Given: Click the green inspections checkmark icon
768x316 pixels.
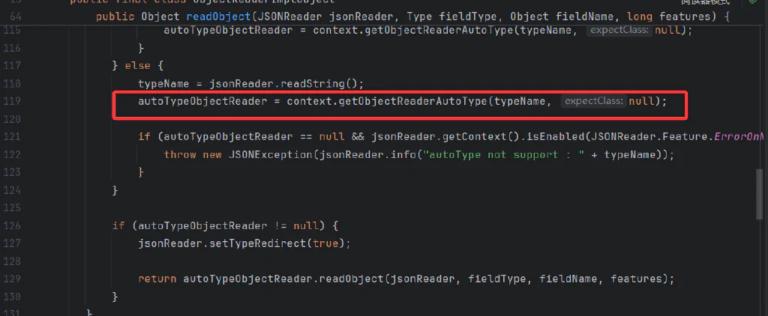Looking at the screenshot, I should pos(752,1).
